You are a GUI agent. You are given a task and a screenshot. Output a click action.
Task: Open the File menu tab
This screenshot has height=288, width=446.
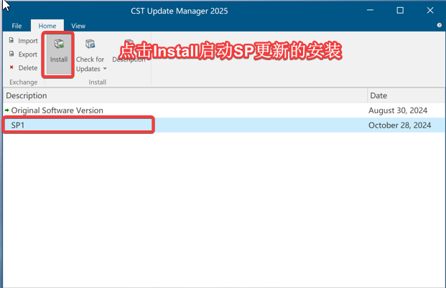(17, 26)
